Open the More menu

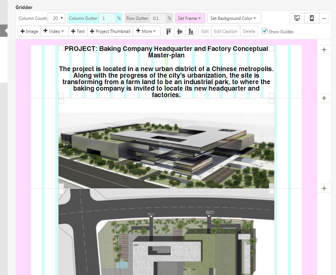[x=147, y=31]
